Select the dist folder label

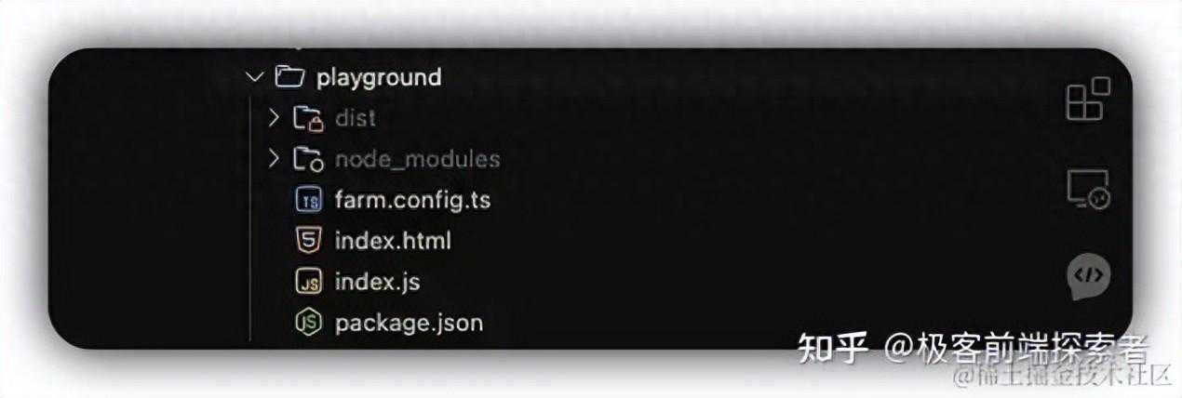(355, 118)
